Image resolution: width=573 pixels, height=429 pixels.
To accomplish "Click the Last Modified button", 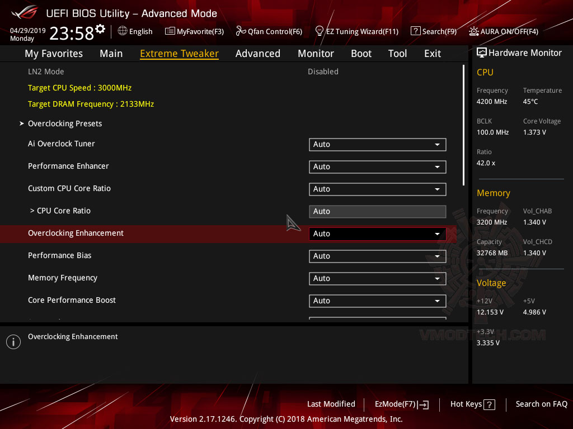I will (x=331, y=404).
